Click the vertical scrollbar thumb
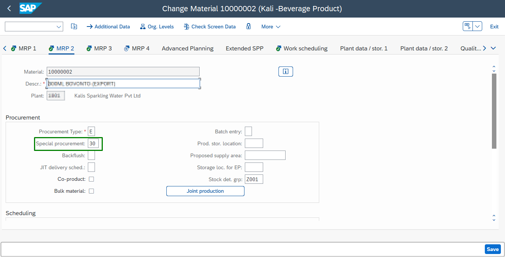 (x=494, y=111)
